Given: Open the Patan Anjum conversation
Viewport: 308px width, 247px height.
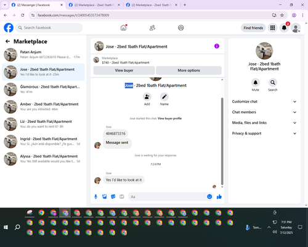Looking at the screenshot, I should 43,54.
